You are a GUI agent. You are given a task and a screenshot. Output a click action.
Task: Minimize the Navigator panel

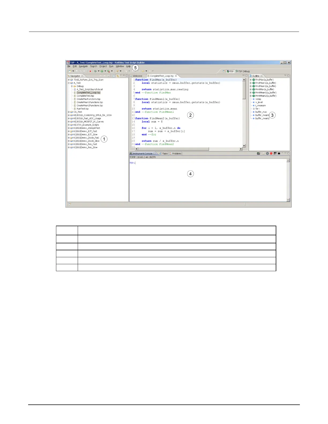(124, 75)
